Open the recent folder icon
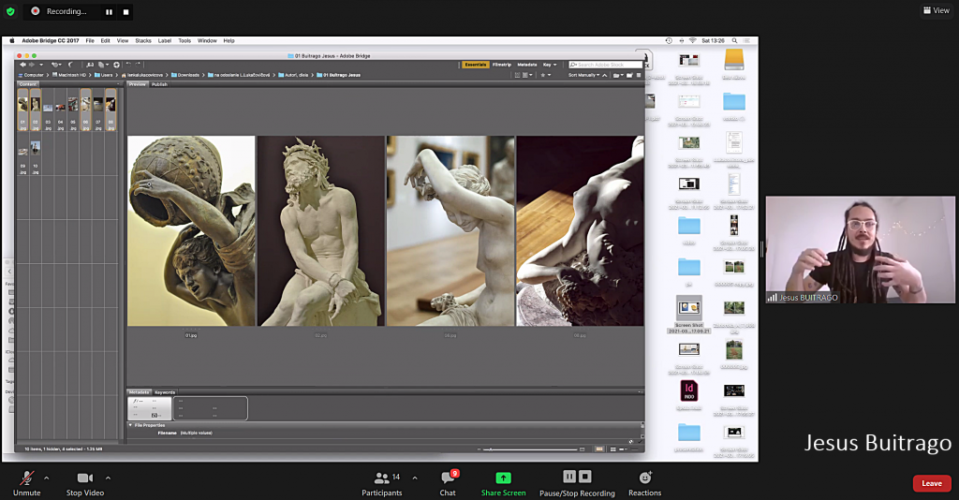The width and height of the screenshot is (959, 500). pyautogui.click(x=616, y=75)
